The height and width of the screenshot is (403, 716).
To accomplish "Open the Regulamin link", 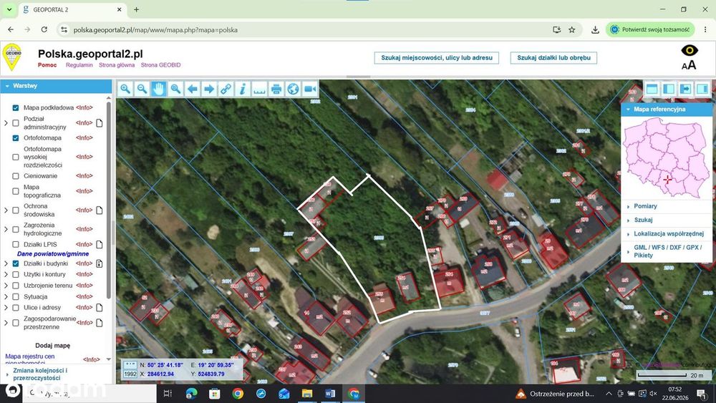I will click(79, 65).
